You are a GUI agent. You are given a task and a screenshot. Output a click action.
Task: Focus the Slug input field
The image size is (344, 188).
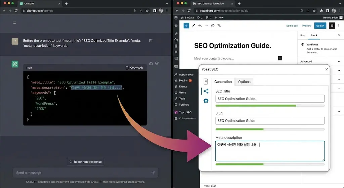coord(270,121)
